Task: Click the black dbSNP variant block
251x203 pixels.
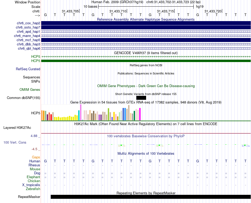Action: click(141, 98)
